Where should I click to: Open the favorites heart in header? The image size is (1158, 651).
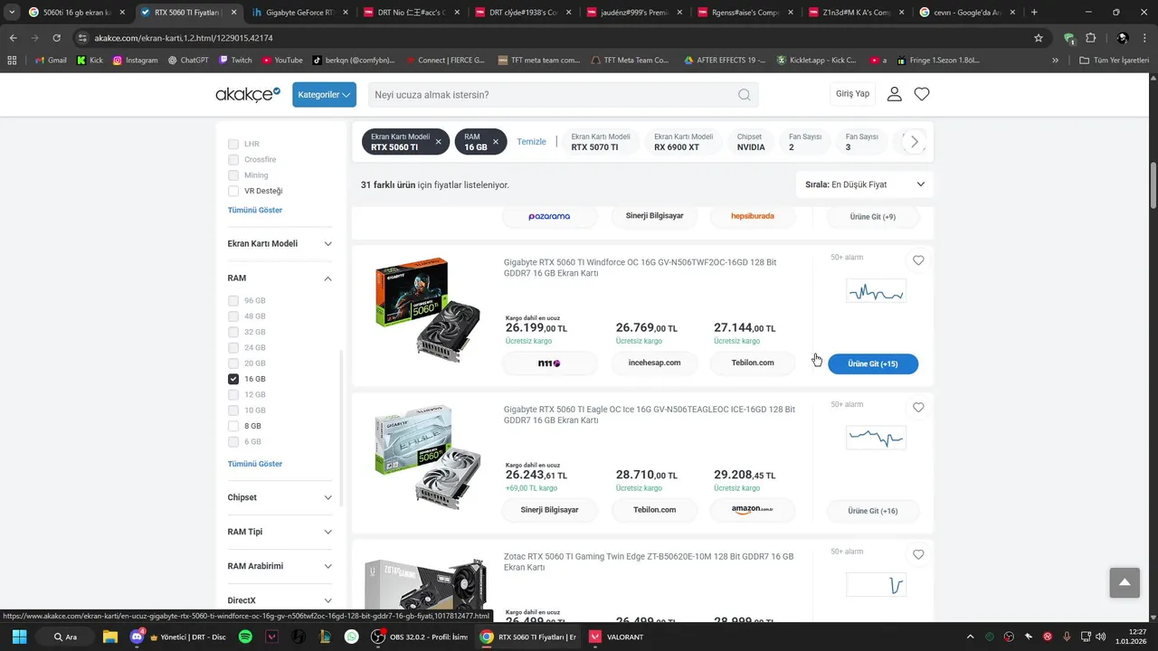922,94
